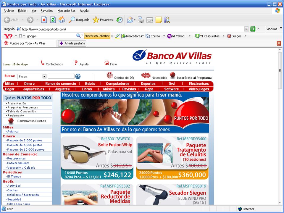284x213 pixels.
Task: Expand the Correo dropdown arrow
Action: tap(164, 36)
